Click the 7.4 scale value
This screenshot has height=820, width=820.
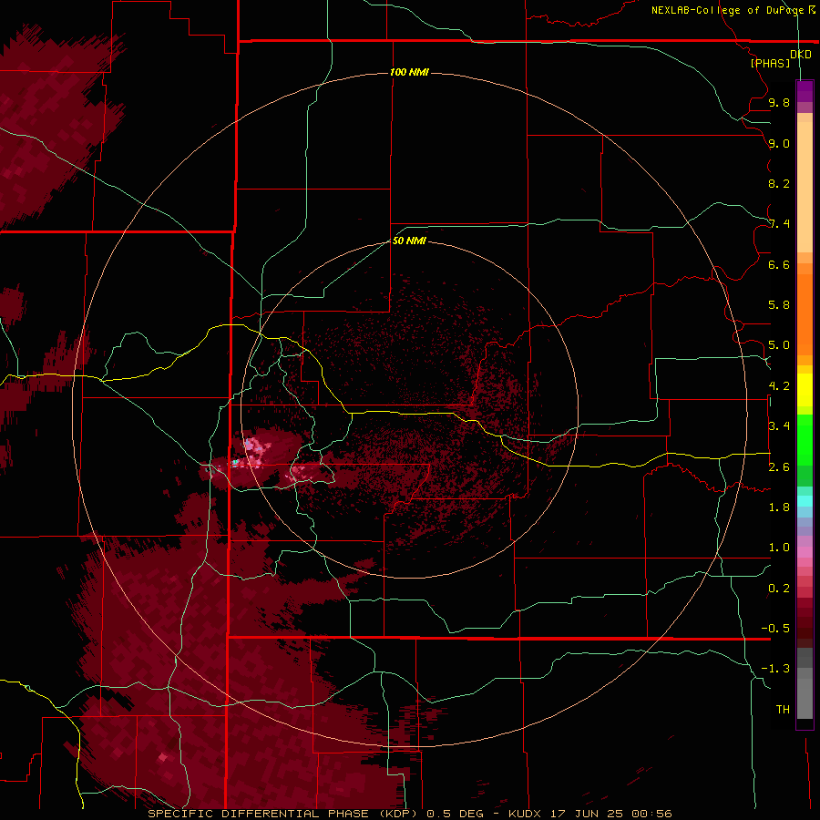tap(779, 224)
